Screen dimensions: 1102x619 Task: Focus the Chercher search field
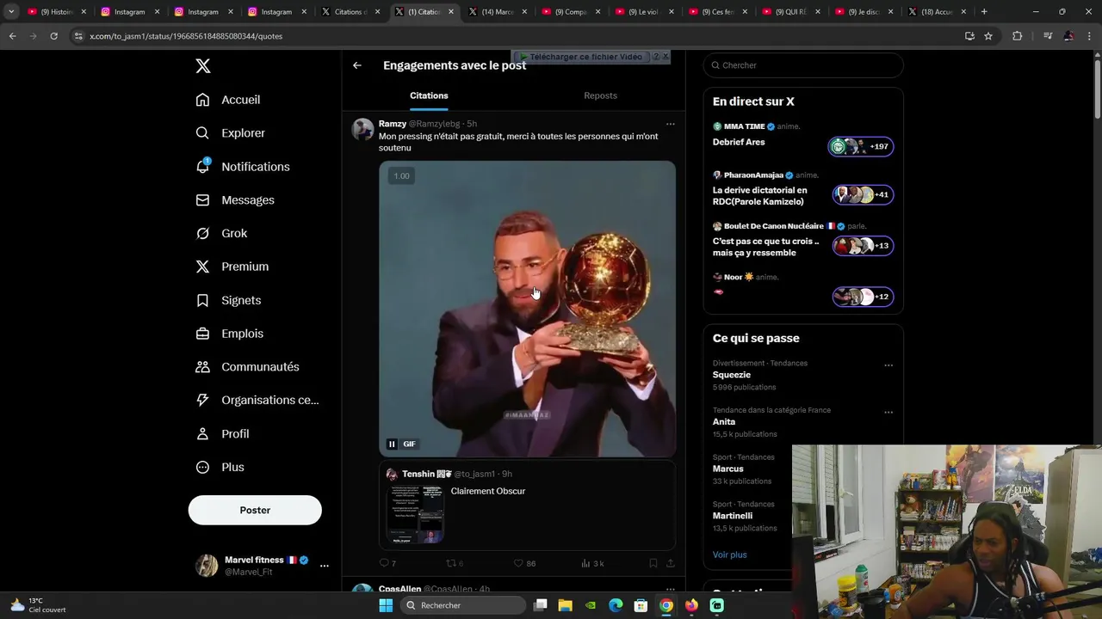tap(803, 65)
